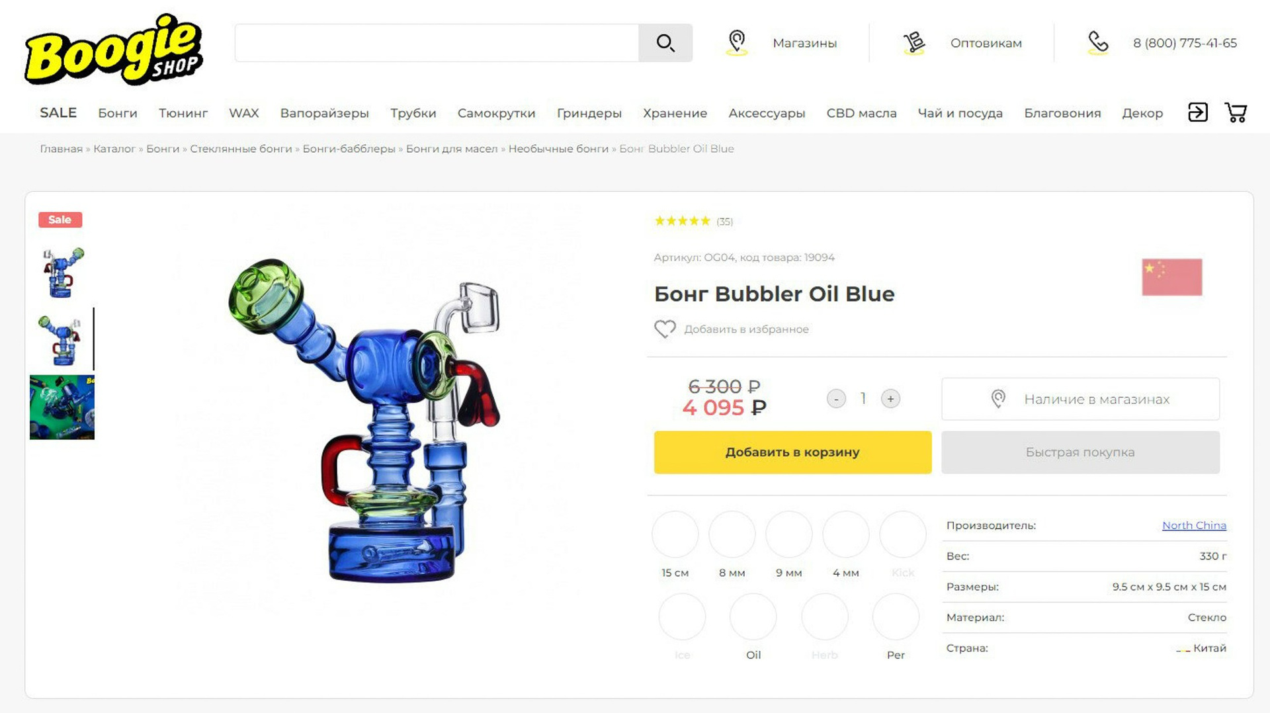
Task: Open the Бонги menu category
Action: tap(118, 113)
